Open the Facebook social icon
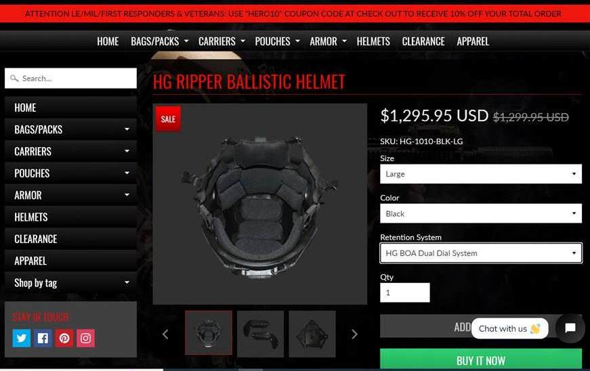The height and width of the screenshot is (371, 590). [x=43, y=338]
